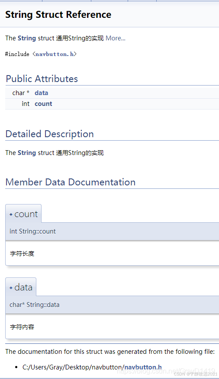This screenshot has width=219, height=379.
Task: Open the More... link in the brief description
Action: [116, 38]
